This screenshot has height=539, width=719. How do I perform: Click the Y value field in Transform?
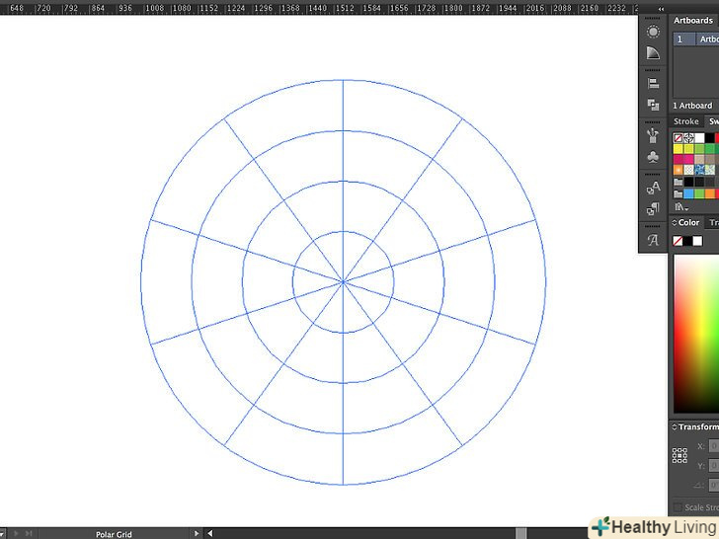(713, 466)
